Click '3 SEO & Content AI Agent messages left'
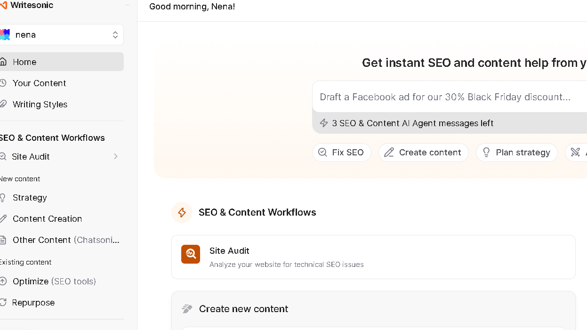 (413, 123)
